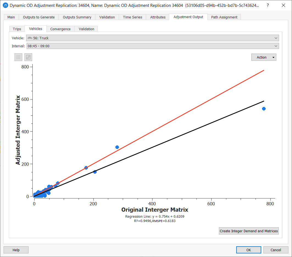Screen dimensions: 292x257
Task: Click the blue app logo in title bar
Action: [5, 5]
